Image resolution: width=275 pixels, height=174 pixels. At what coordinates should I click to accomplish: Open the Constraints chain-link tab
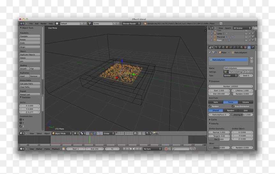[x=231, y=47]
